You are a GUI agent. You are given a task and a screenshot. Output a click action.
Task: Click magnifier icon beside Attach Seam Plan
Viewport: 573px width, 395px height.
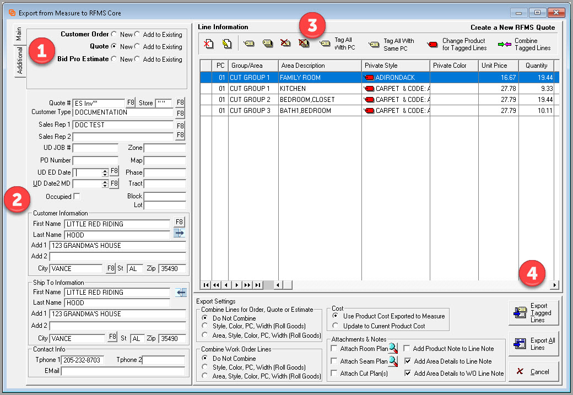[x=393, y=361]
